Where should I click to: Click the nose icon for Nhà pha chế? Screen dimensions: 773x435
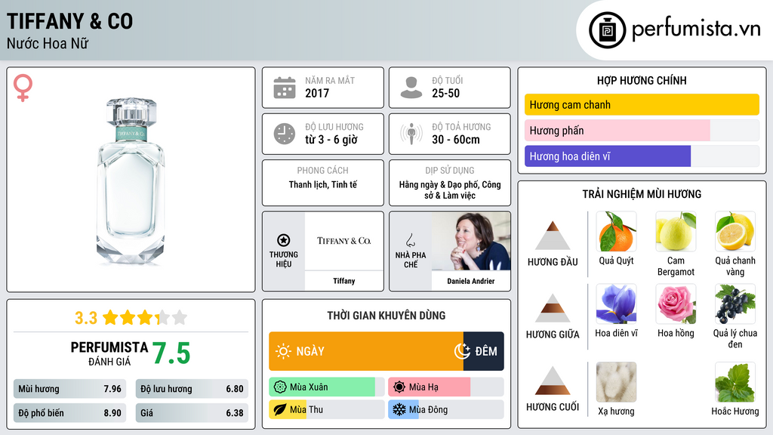pos(410,240)
